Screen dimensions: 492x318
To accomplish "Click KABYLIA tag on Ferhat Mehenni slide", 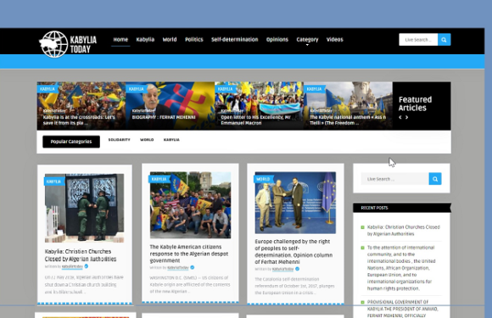I will tap(137, 89).
